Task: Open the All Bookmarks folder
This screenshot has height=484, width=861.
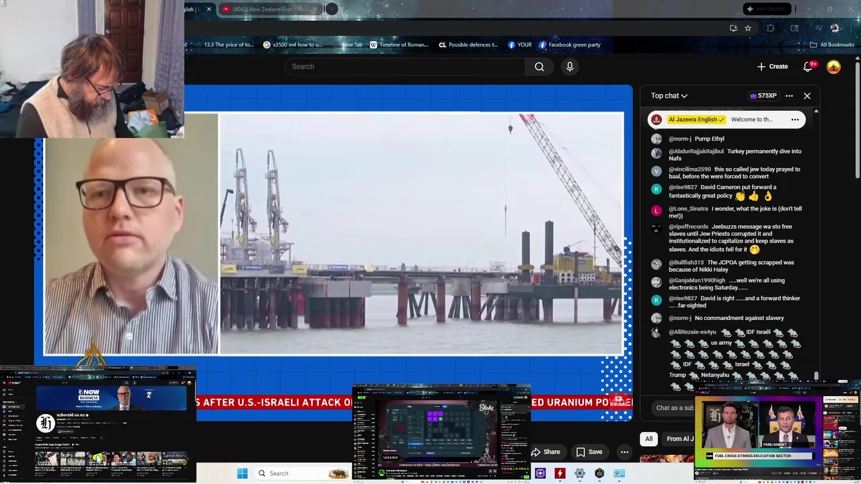Action: (832, 45)
